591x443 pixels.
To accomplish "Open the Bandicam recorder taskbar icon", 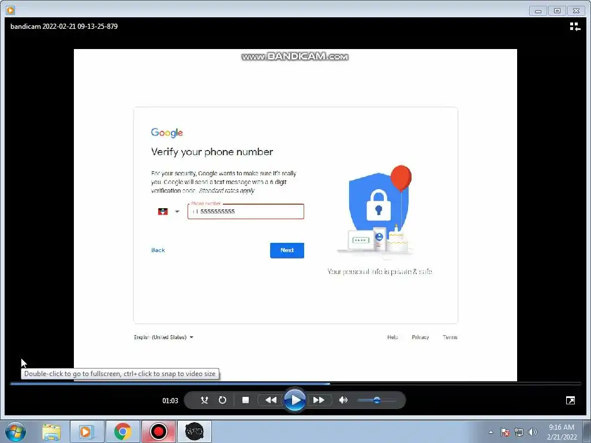I will pyautogui.click(x=158, y=431).
